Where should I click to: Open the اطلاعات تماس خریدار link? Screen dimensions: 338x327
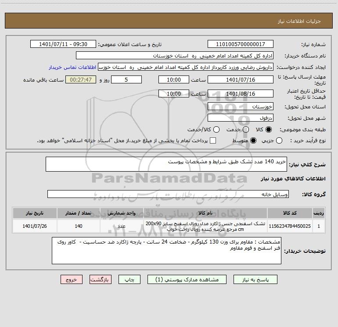pyautogui.click(x=72, y=67)
